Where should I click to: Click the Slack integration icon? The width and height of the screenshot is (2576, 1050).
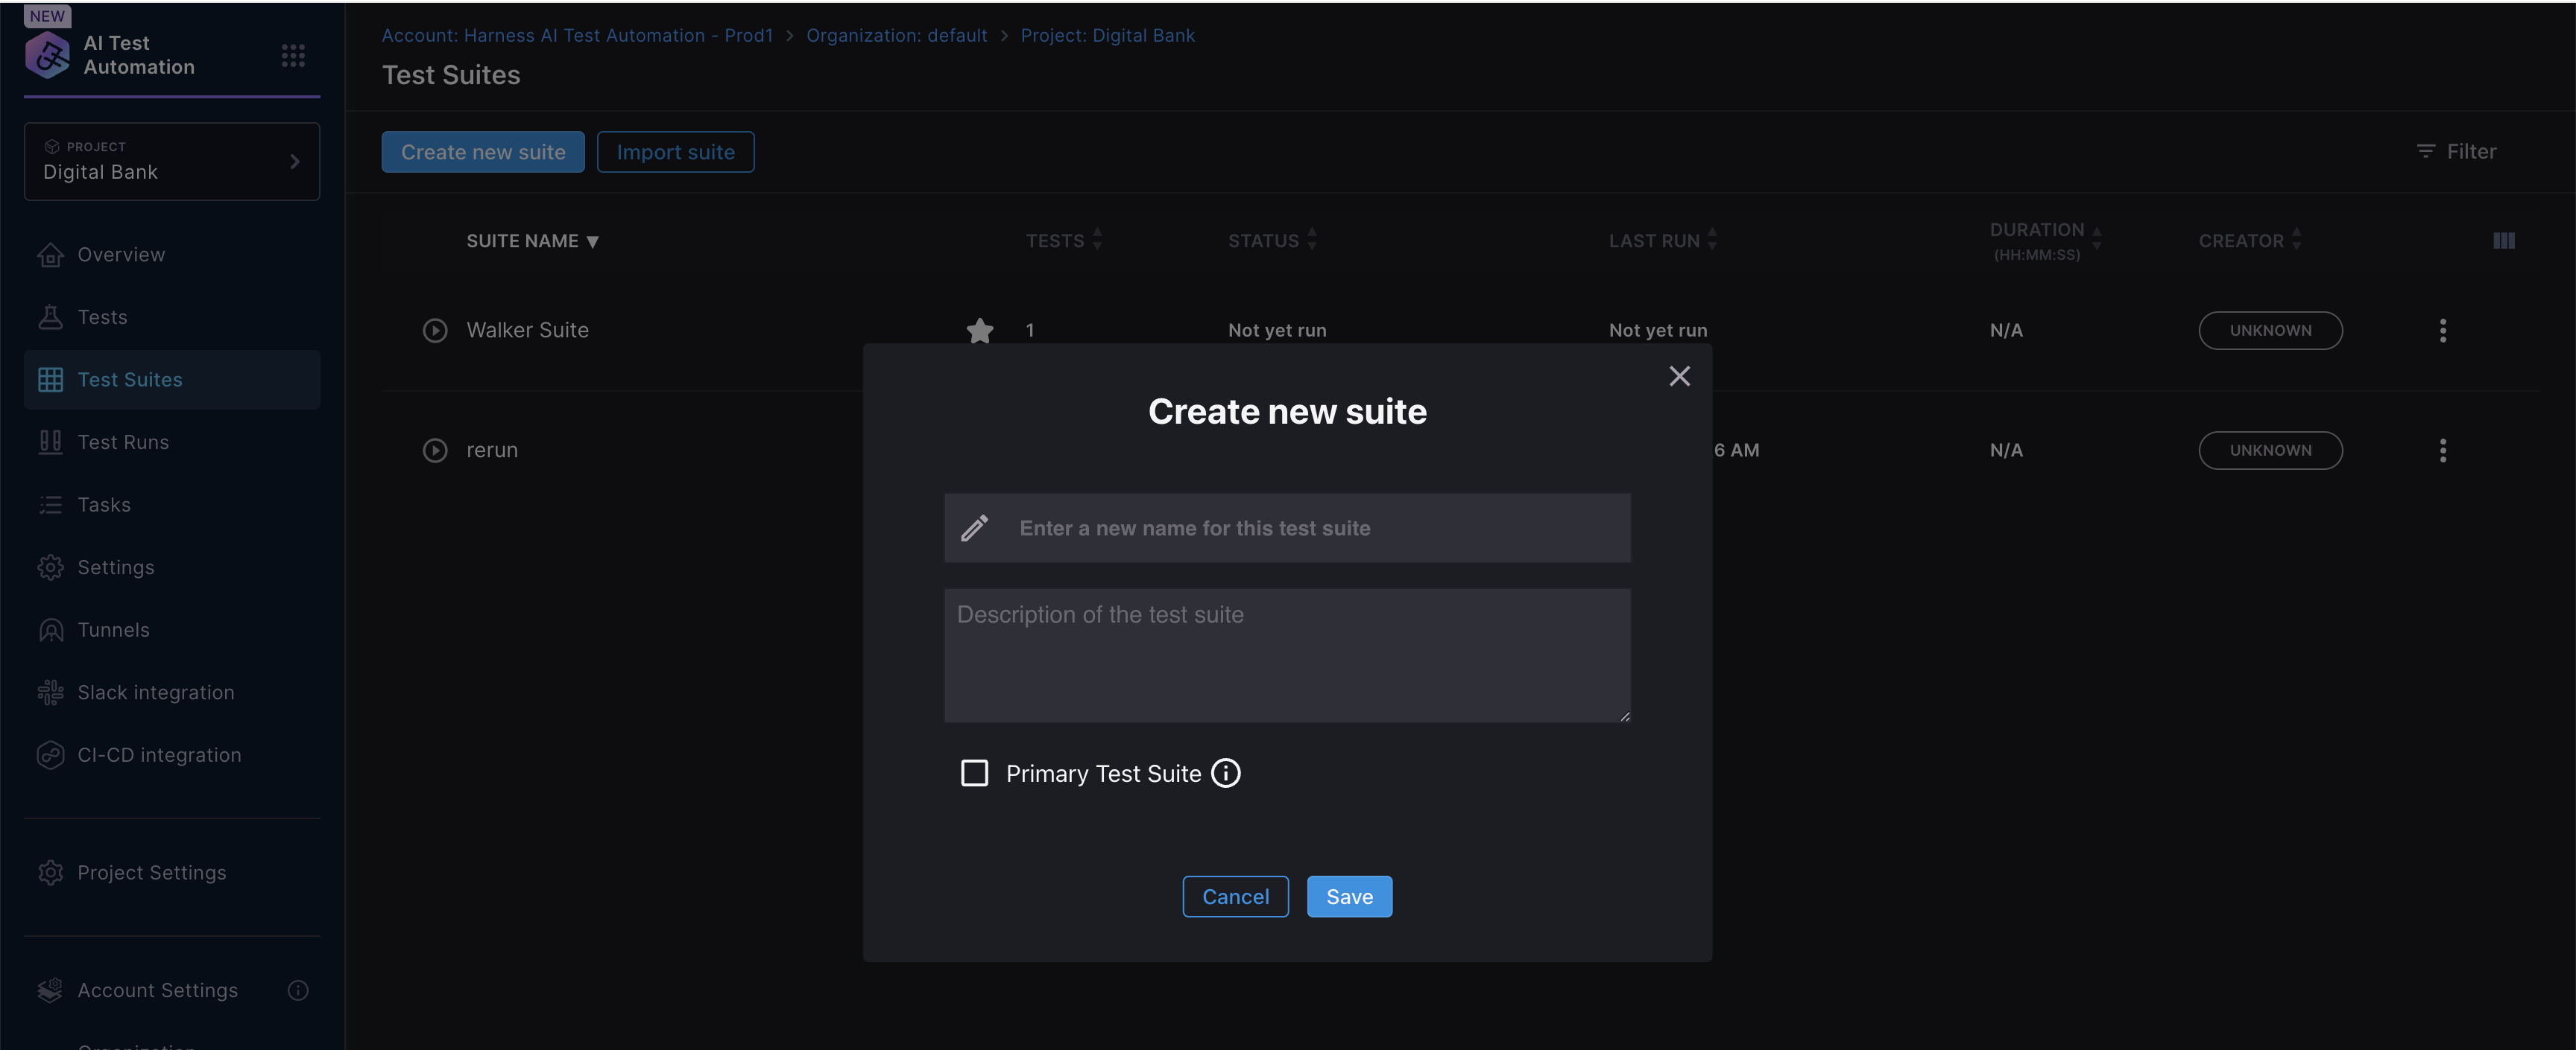pos(51,691)
